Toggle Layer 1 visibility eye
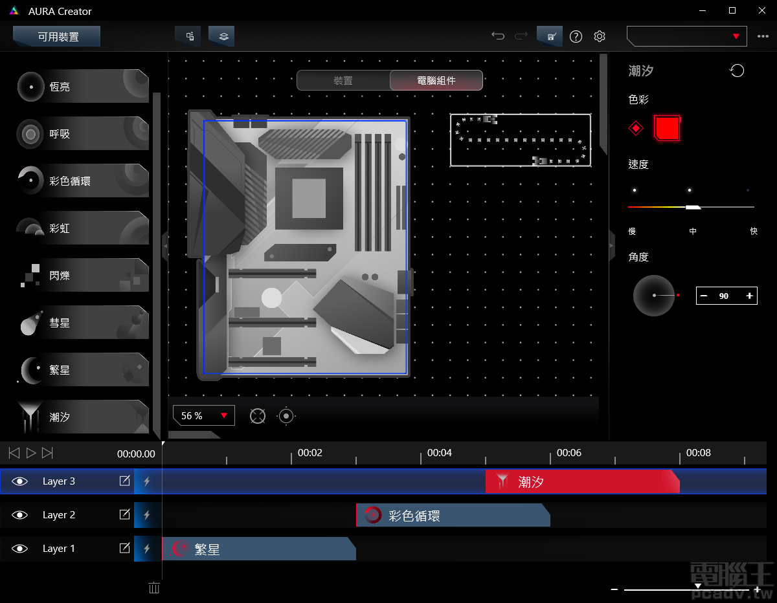This screenshot has width=777, height=603. pos(20,549)
